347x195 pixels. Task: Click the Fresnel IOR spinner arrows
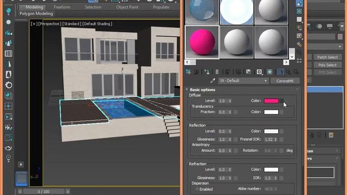pos(276,140)
